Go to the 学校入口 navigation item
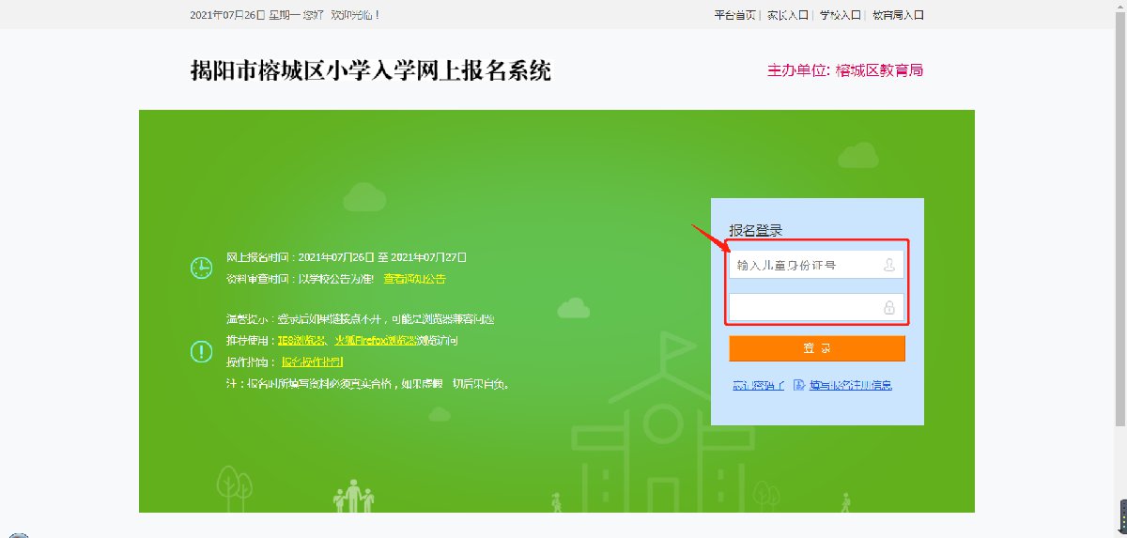1127x538 pixels. [840, 15]
